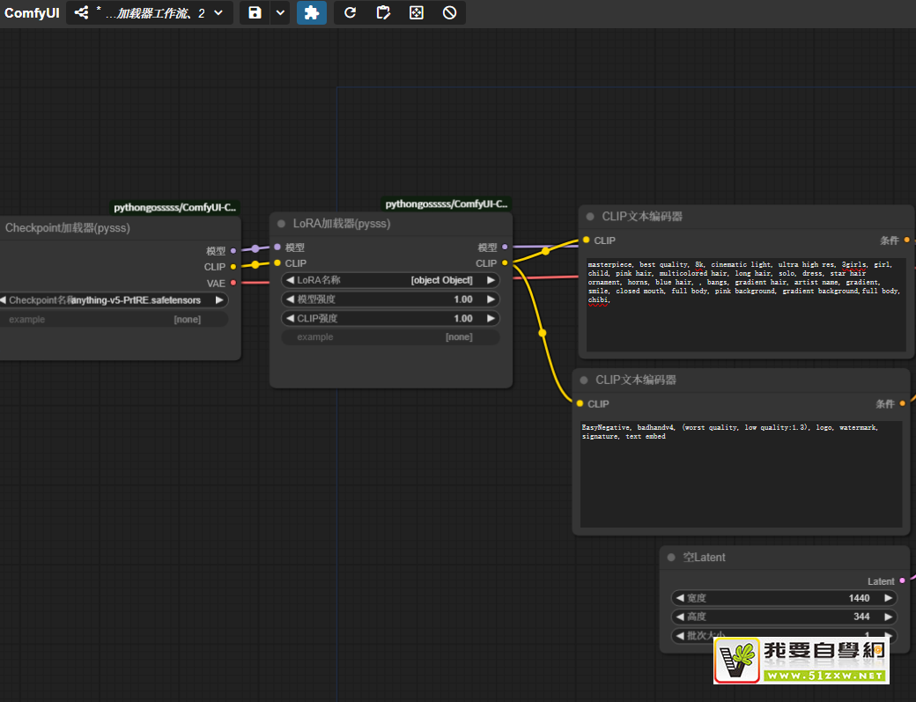The height and width of the screenshot is (702, 916).
Task: Open the workflow tab titled 加载器工作流
Action: (x=154, y=12)
